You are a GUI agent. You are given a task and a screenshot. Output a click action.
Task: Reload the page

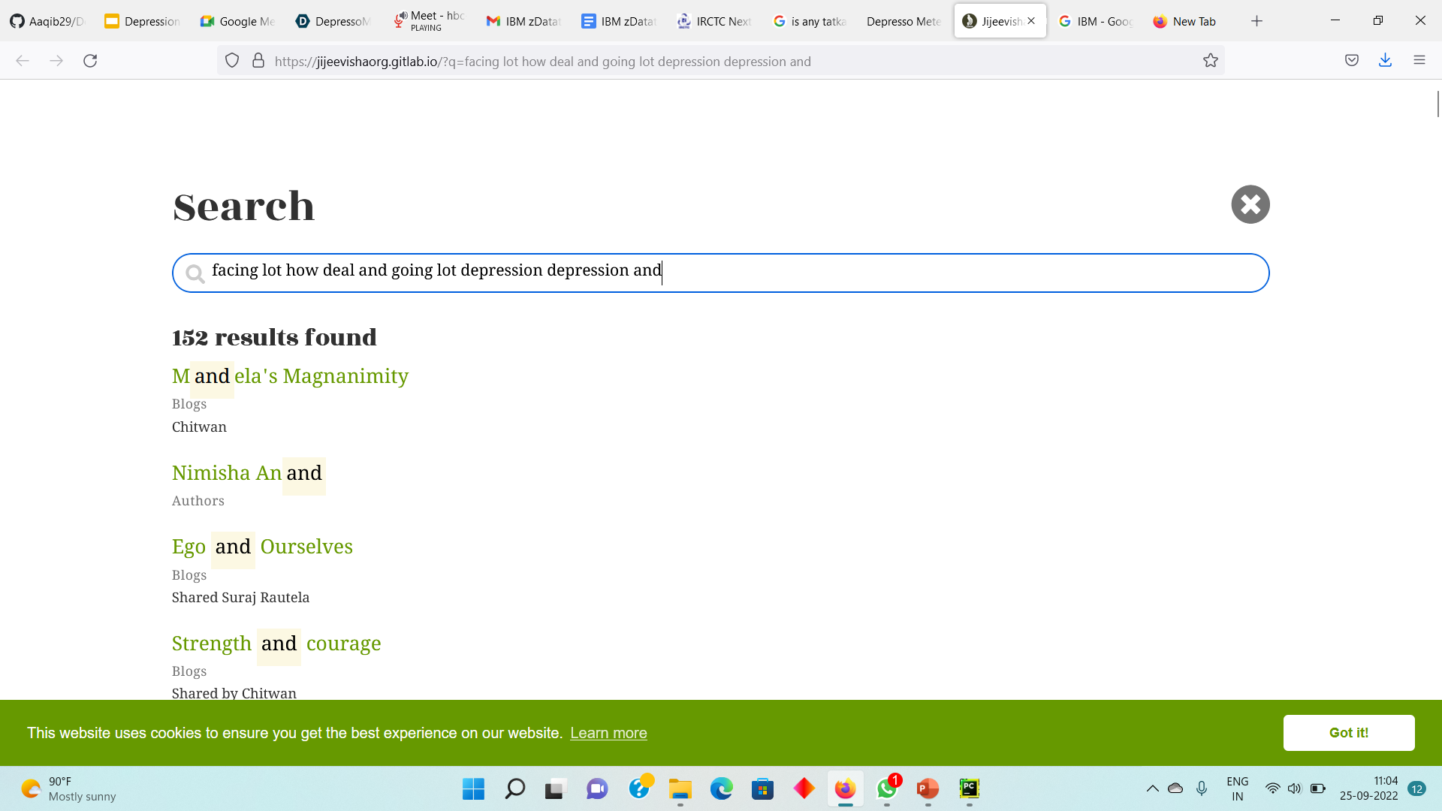[90, 61]
